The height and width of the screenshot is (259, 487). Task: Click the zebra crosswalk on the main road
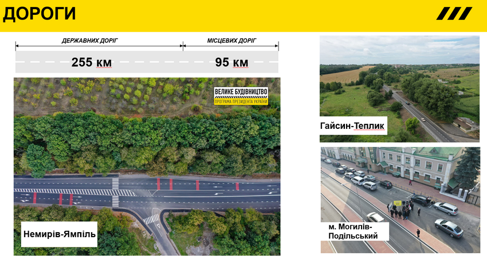(115, 192)
